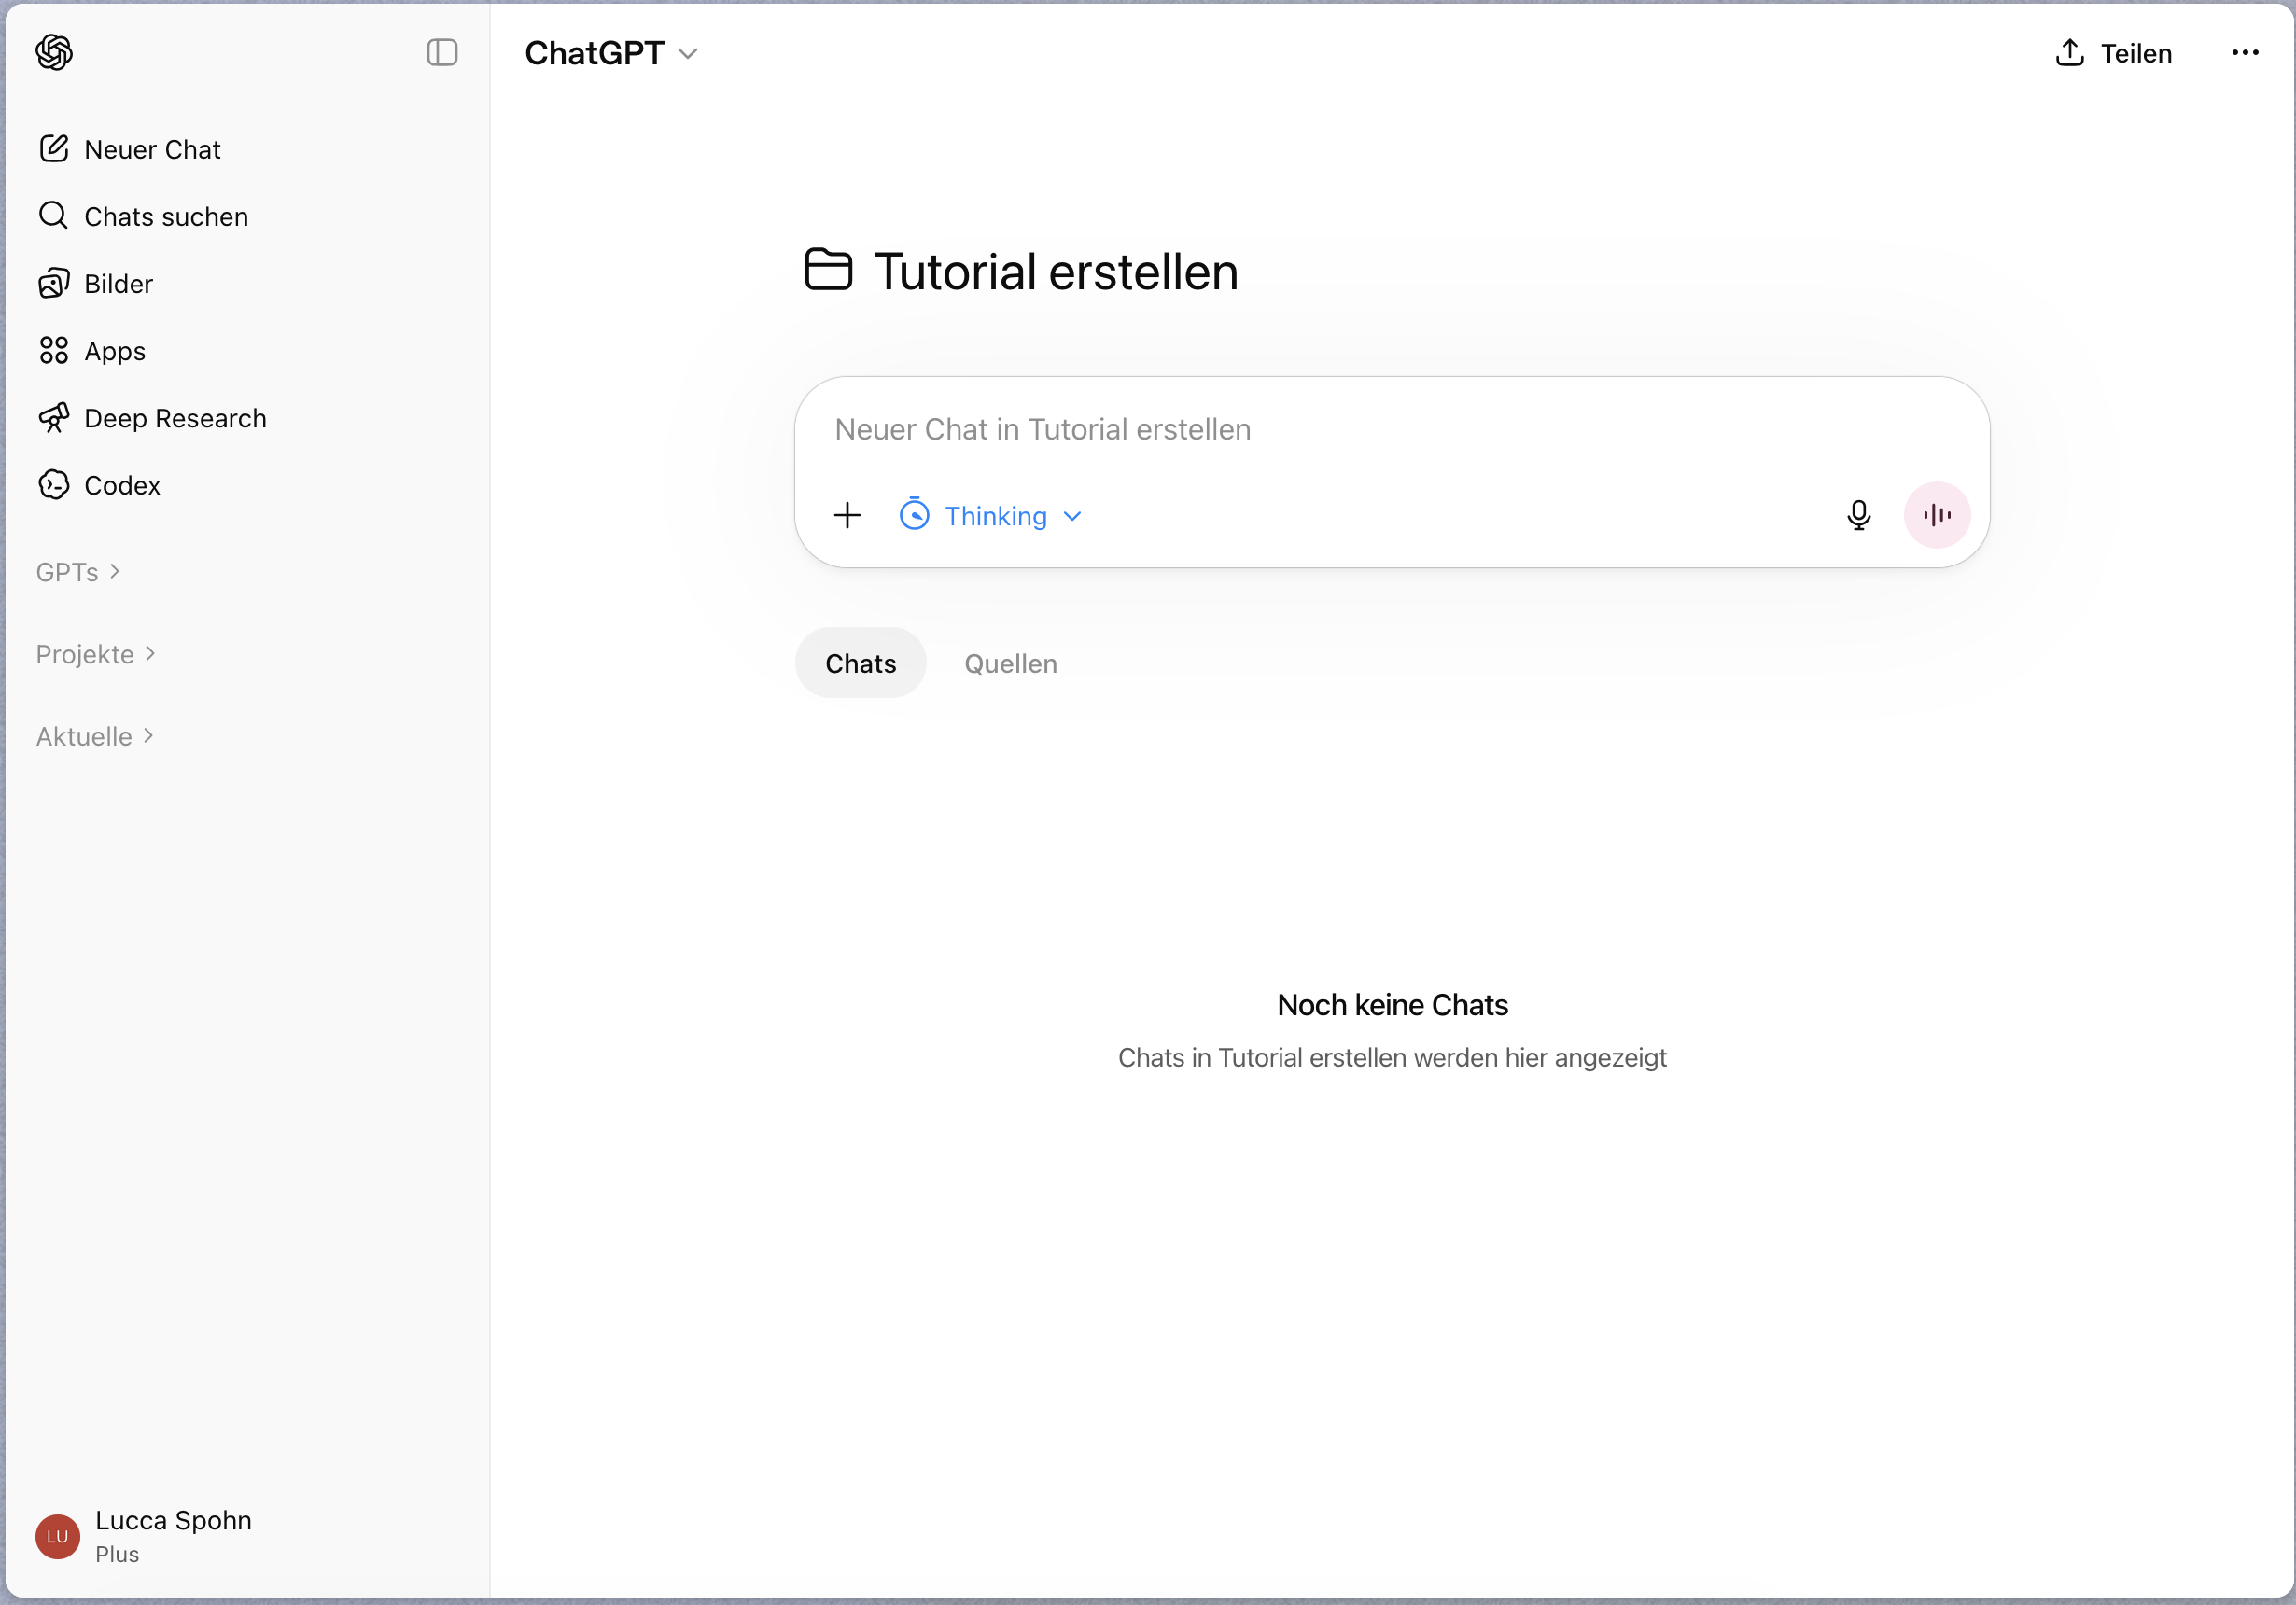The width and height of the screenshot is (2296, 1605).
Task: Click the Teilen share button
Action: click(2113, 53)
